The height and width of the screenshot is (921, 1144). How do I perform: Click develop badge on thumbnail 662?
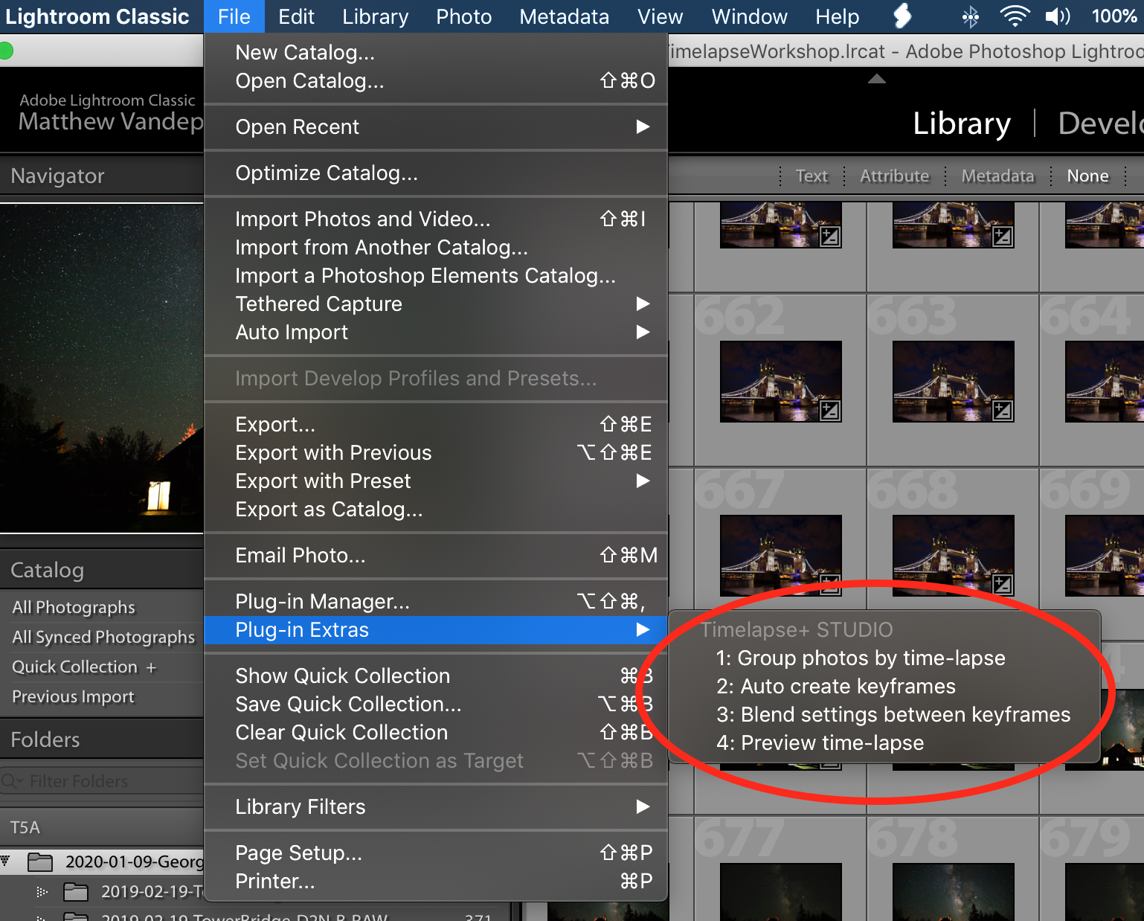click(x=829, y=411)
